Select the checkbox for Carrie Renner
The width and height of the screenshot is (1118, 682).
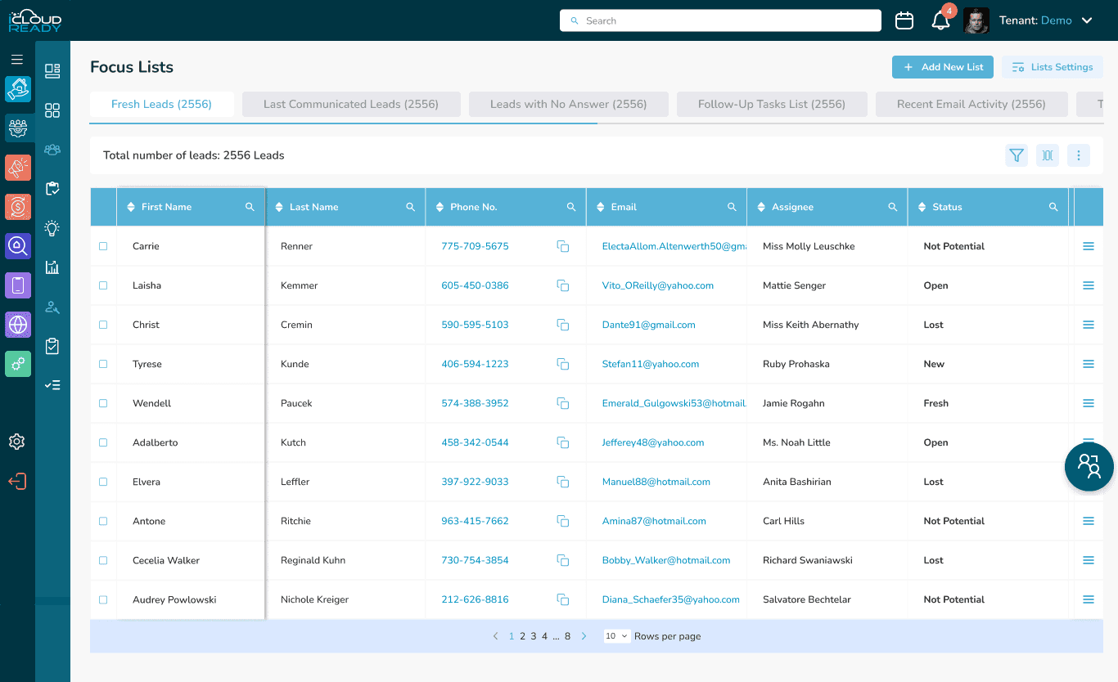pyautogui.click(x=103, y=246)
